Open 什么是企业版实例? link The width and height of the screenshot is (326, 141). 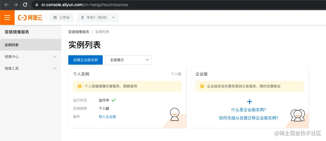(249, 110)
